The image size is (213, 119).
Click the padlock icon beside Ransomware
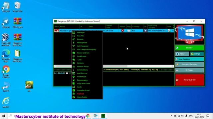[x=74, y=80]
